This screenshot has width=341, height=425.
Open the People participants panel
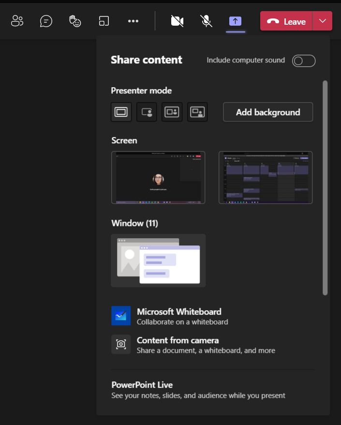pos(17,21)
